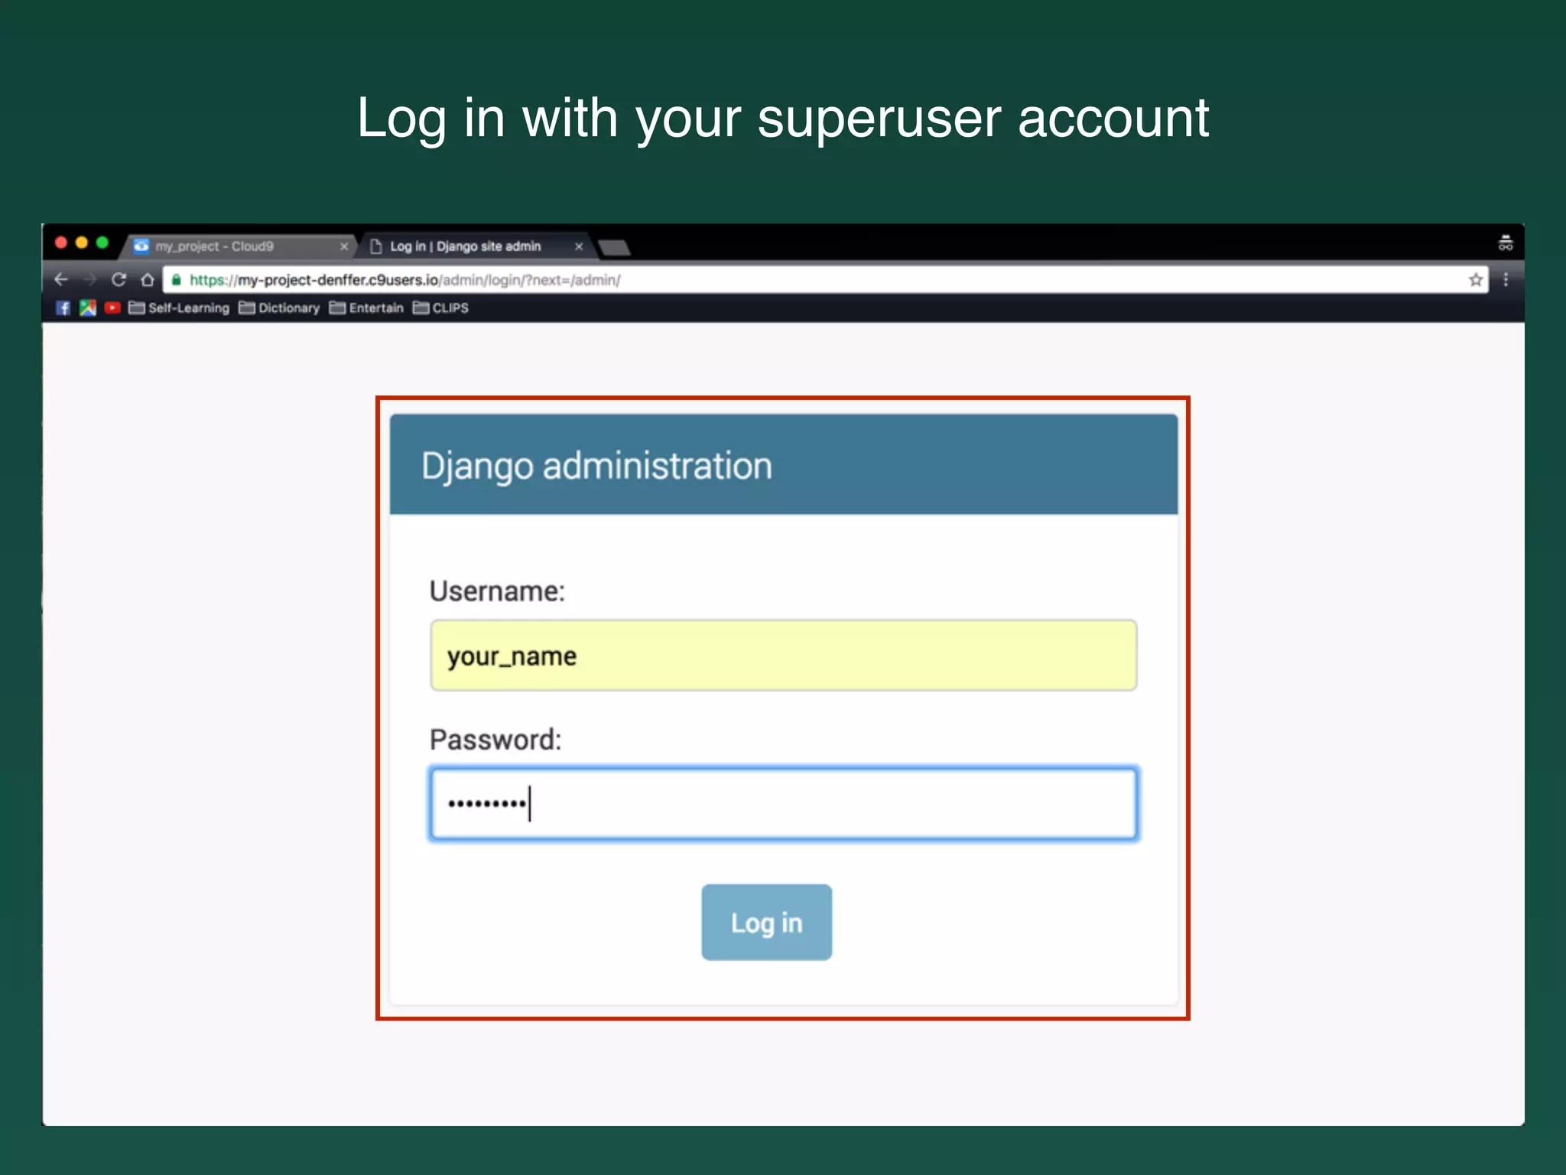The height and width of the screenshot is (1175, 1566).
Task: Expand the Self-Learning bookmarks folder
Action: point(180,308)
